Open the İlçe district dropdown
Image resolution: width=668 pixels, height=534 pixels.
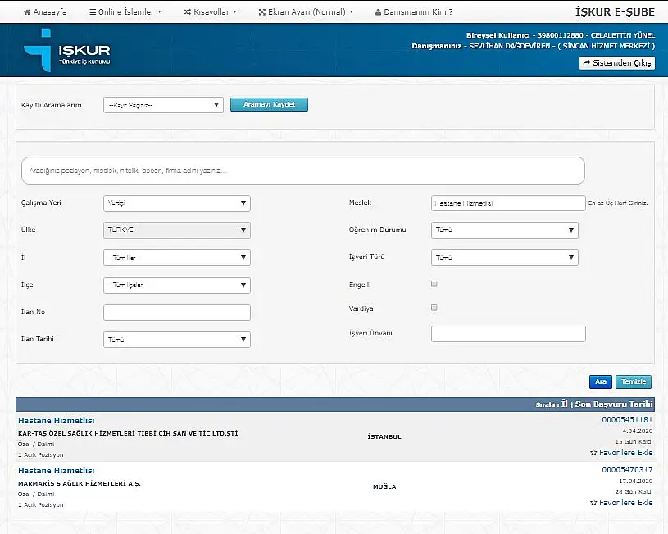[x=177, y=285]
